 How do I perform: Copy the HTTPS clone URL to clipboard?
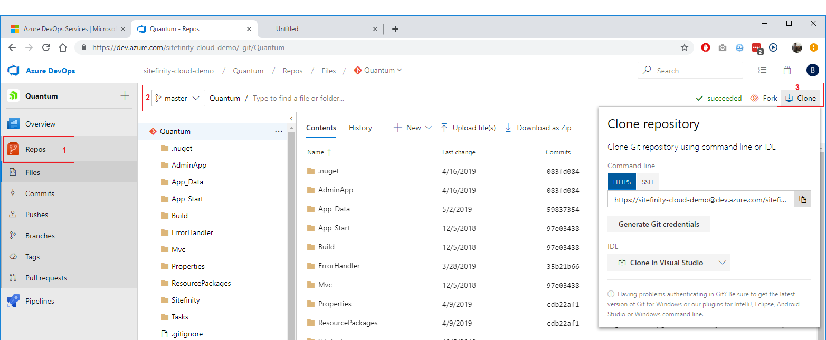(x=803, y=199)
